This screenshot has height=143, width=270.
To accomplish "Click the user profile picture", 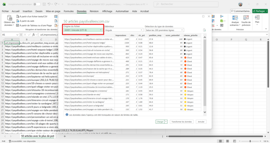I will (x=240, y=4).
